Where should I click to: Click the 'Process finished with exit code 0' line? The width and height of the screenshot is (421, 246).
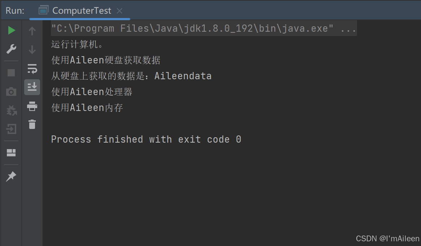pyautogui.click(x=146, y=139)
